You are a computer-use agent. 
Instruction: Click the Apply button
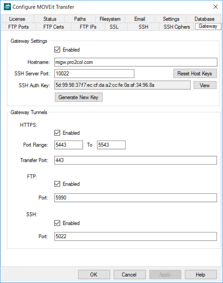pyautogui.click(x=165, y=275)
